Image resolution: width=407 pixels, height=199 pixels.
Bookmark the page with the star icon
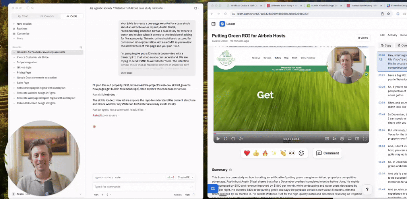[388, 14]
